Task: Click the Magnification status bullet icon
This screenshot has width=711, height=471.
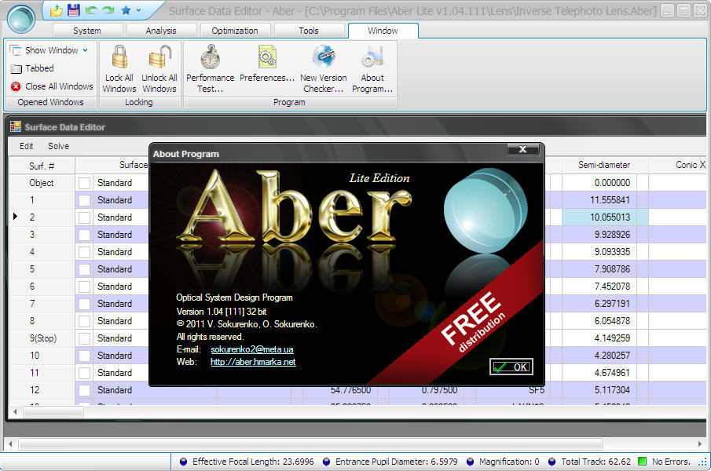Action: coord(471,462)
